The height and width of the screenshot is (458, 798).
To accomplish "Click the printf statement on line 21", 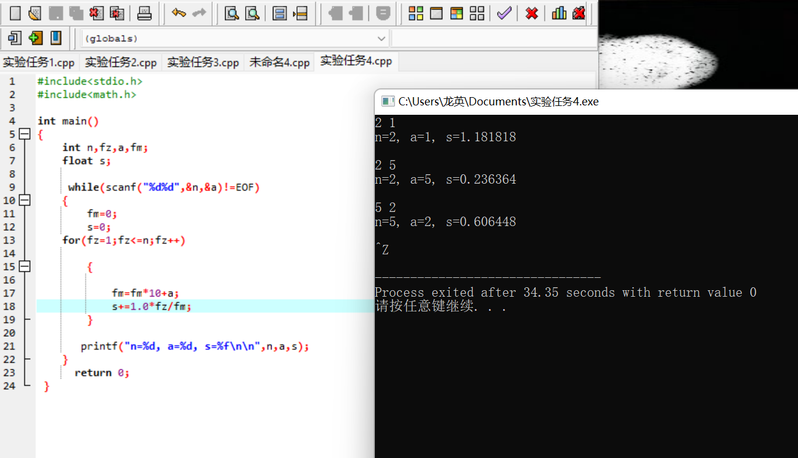I will click(195, 346).
